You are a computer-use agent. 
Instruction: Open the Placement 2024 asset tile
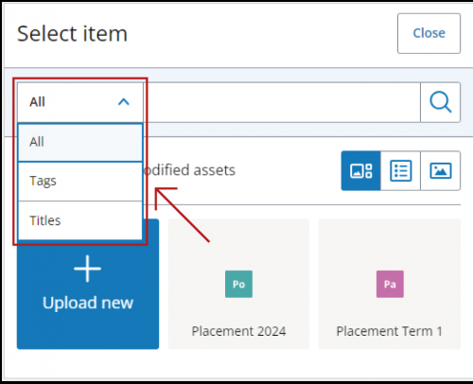(238, 284)
